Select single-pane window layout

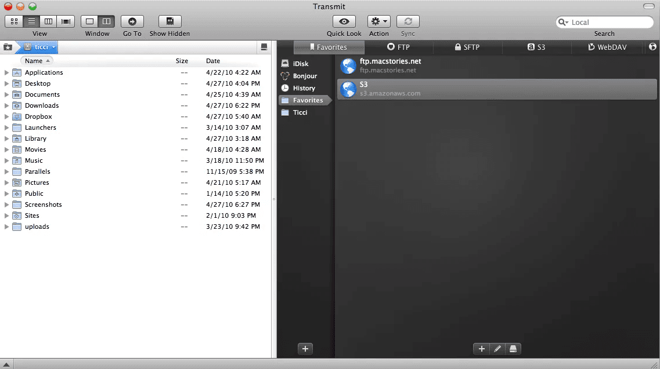[x=89, y=21]
